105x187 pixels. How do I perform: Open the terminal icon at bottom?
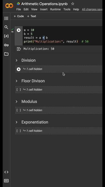point(6,181)
